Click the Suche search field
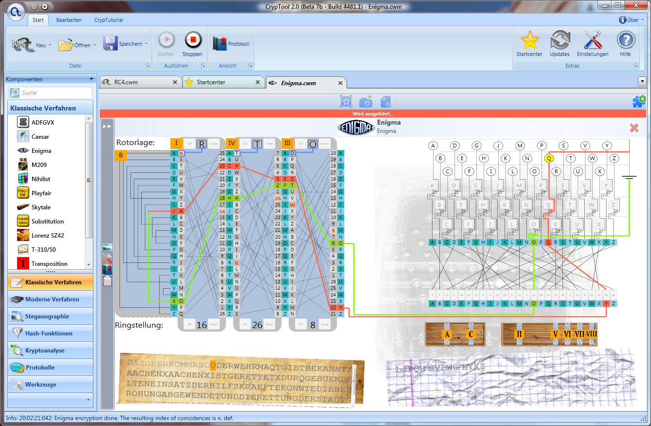This screenshot has width=651, height=426. pyautogui.click(x=51, y=93)
